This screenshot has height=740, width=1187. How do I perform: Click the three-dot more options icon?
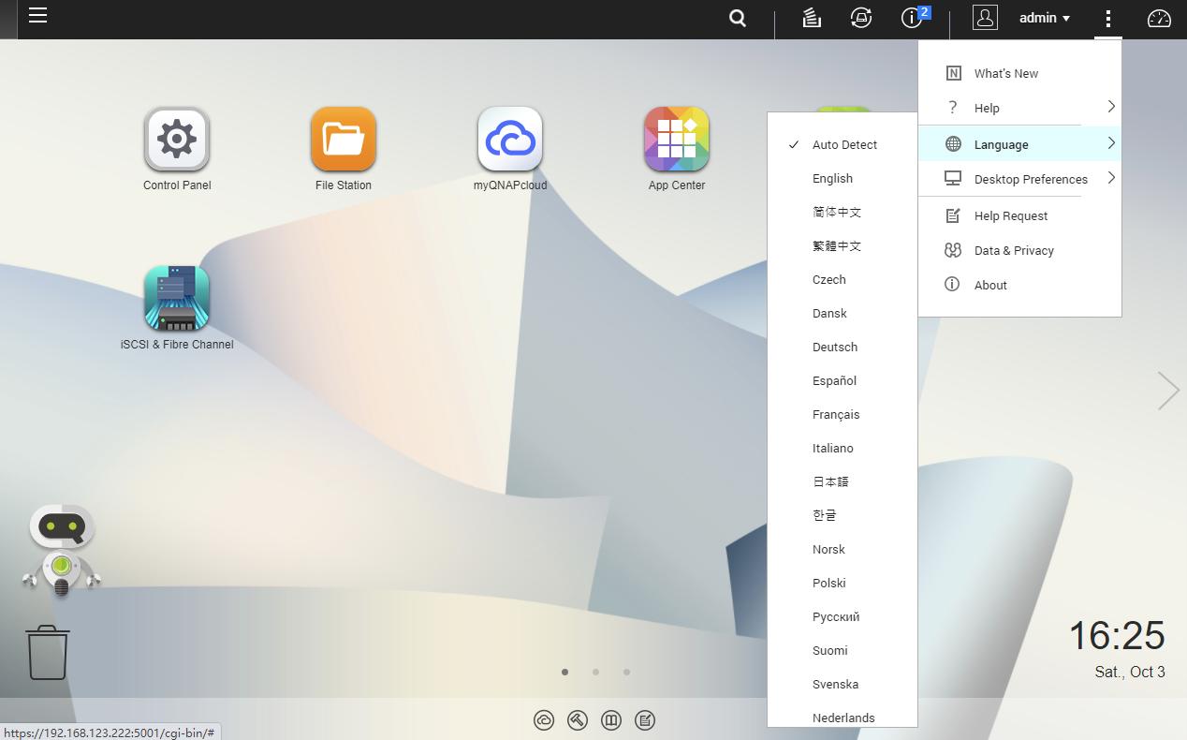pos(1107,18)
